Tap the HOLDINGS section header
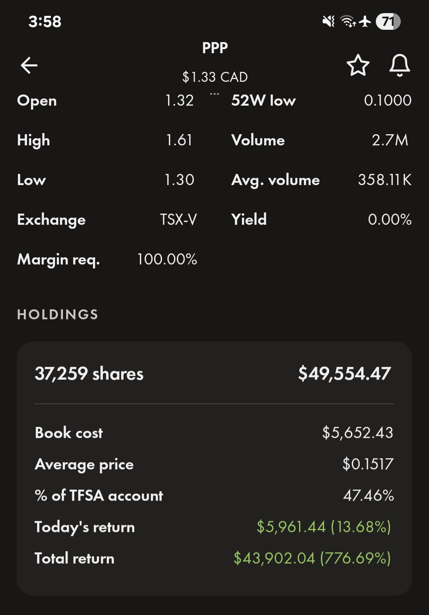Viewport: 429px width, 615px height. coord(58,314)
